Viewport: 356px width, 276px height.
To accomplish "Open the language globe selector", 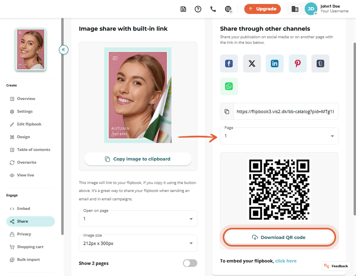I will pos(228,9).
